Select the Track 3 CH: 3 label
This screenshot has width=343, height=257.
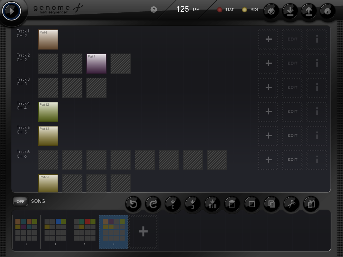[23, 82]
